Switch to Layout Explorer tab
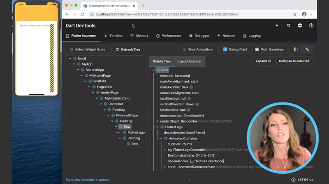 190,61
